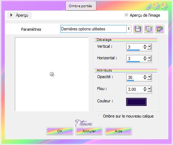The image size is (173, 145).
Task: Open the Flou value slider popup arrow
Action: (149, 89)
